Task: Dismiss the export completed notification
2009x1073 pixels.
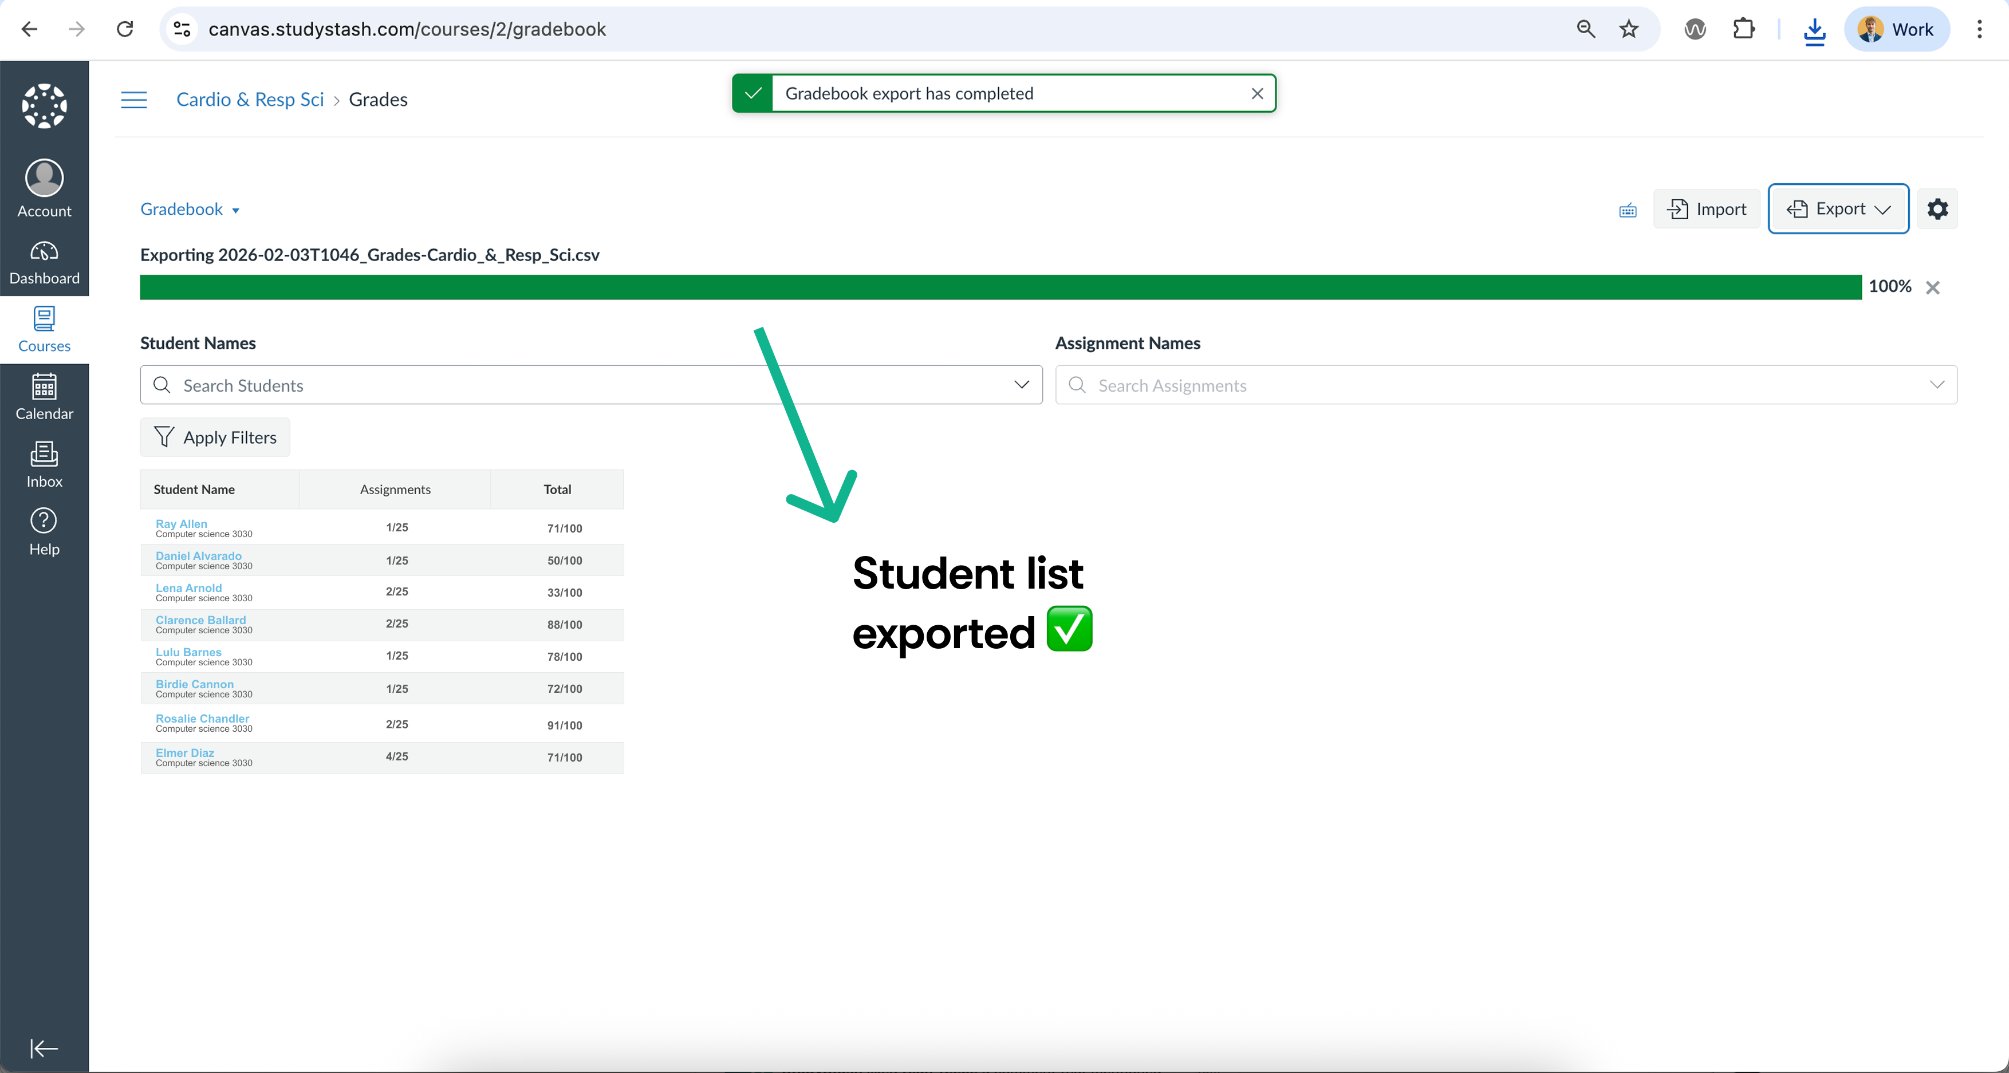Action: click(x=1257, y=93)
